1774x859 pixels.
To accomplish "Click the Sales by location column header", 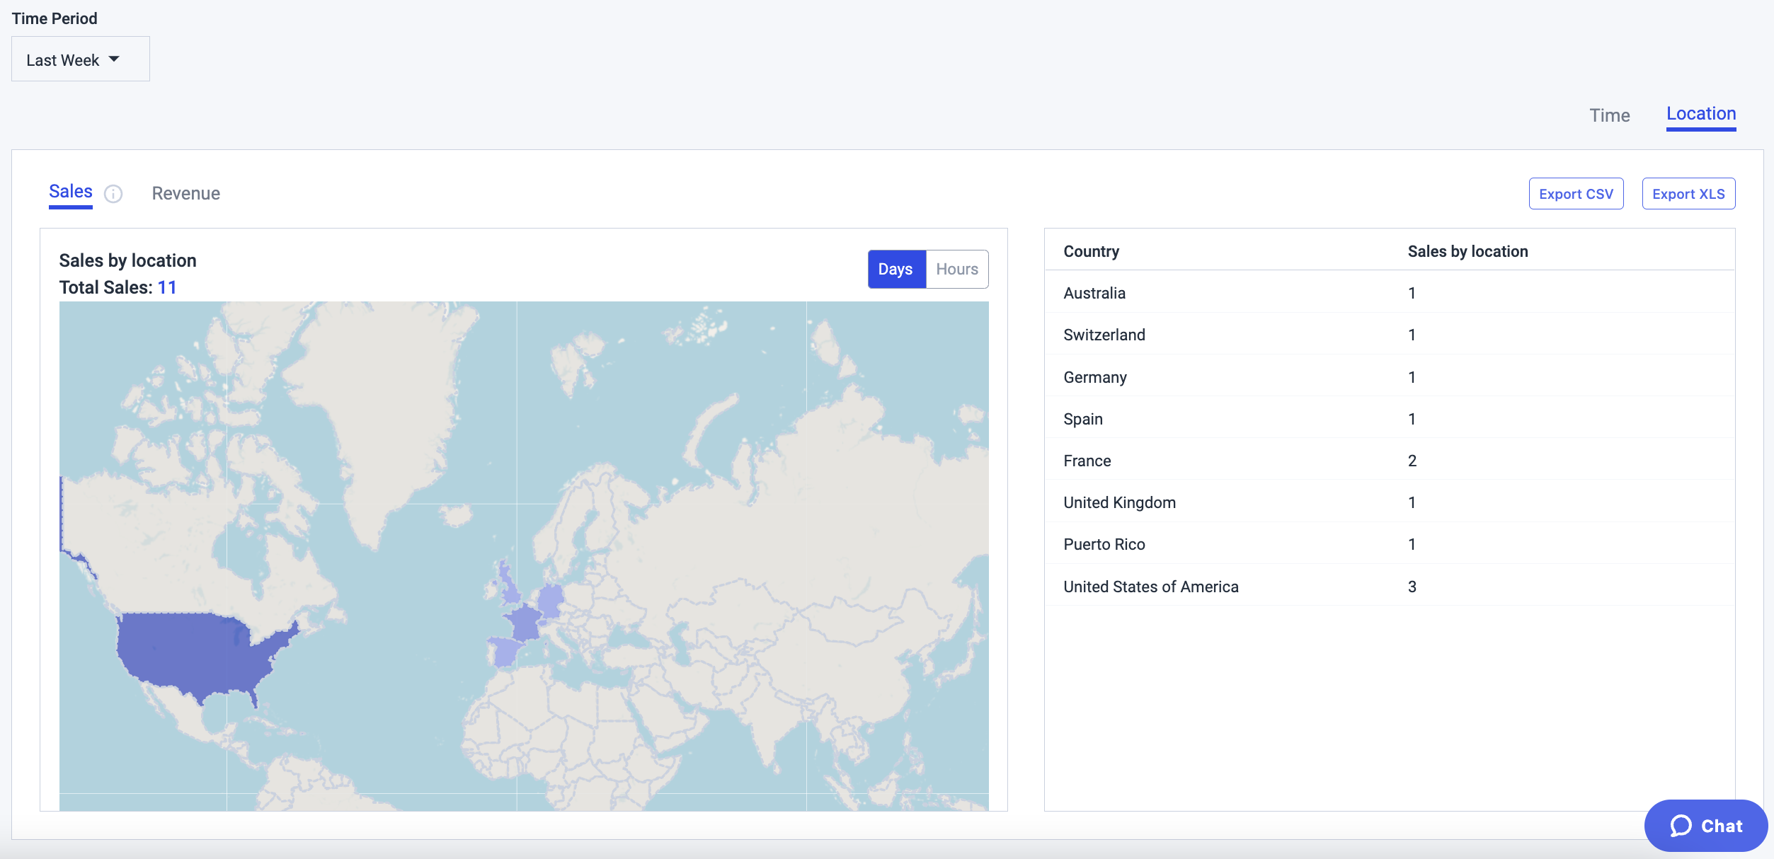I will (1467, 251).
